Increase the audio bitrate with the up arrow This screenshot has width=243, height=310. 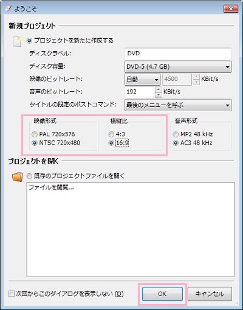pos(159,89)
